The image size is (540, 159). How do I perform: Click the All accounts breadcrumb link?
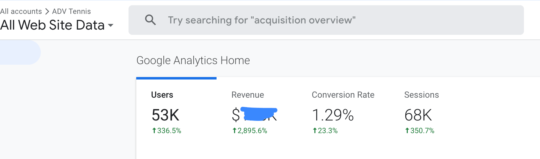21,11
